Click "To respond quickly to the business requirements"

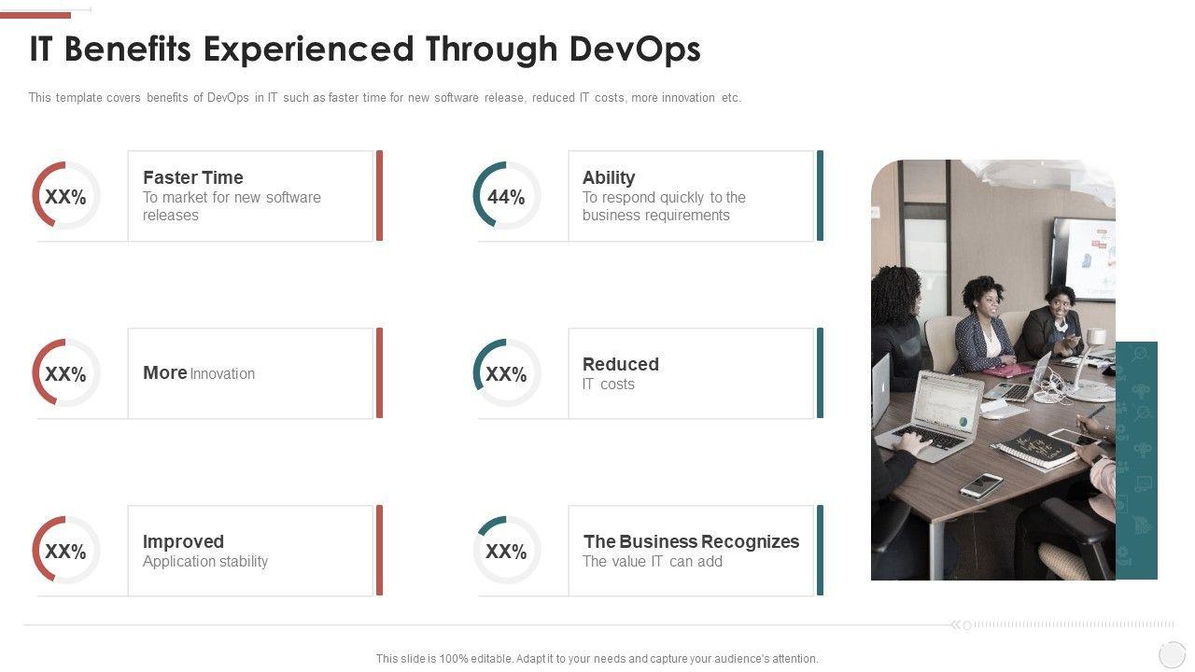point(664,206)
